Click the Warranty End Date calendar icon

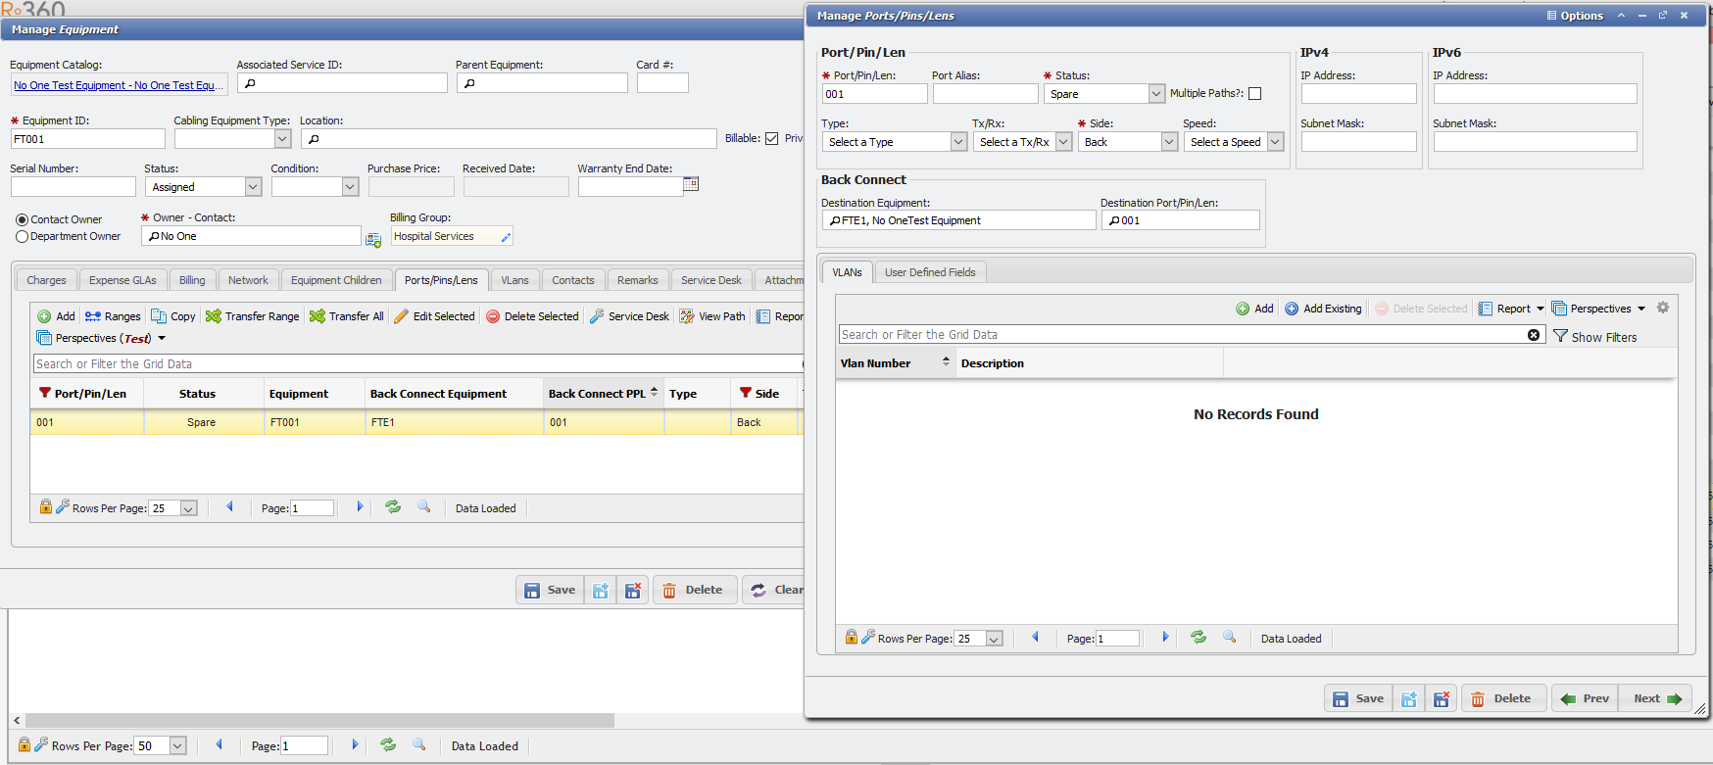(x=691, y=184)
